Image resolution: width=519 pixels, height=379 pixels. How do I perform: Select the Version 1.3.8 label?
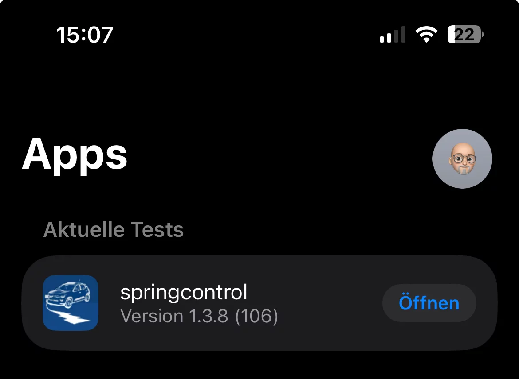(174, 316)
